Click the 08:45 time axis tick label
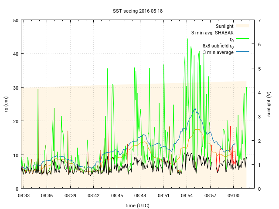This screenshot has width=279, height=209. pyautogui.click(x=117, y=196)
